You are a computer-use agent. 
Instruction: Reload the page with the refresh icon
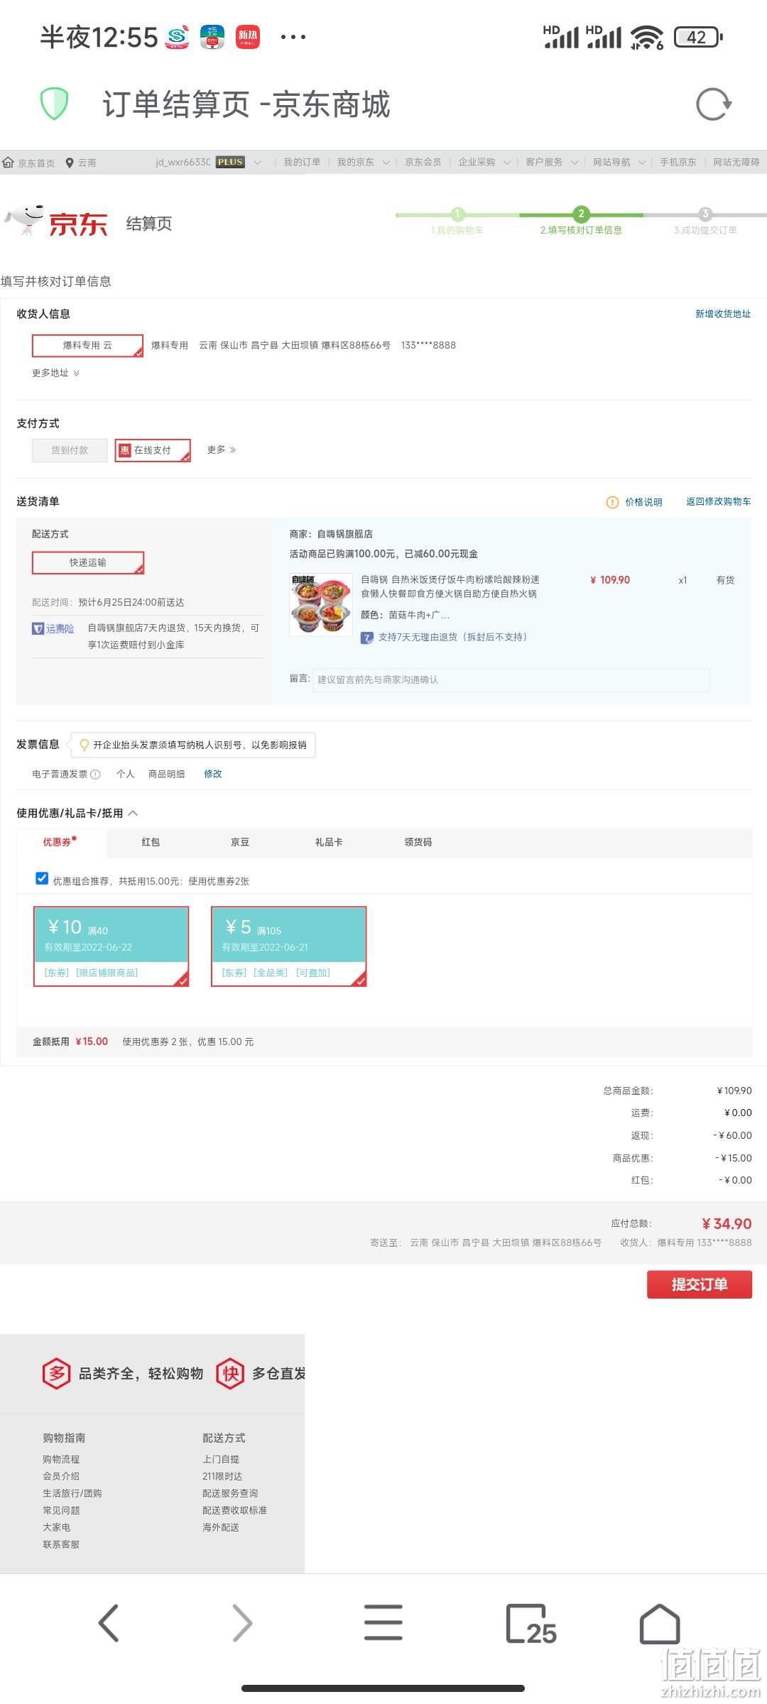click(x=713, y=104)
